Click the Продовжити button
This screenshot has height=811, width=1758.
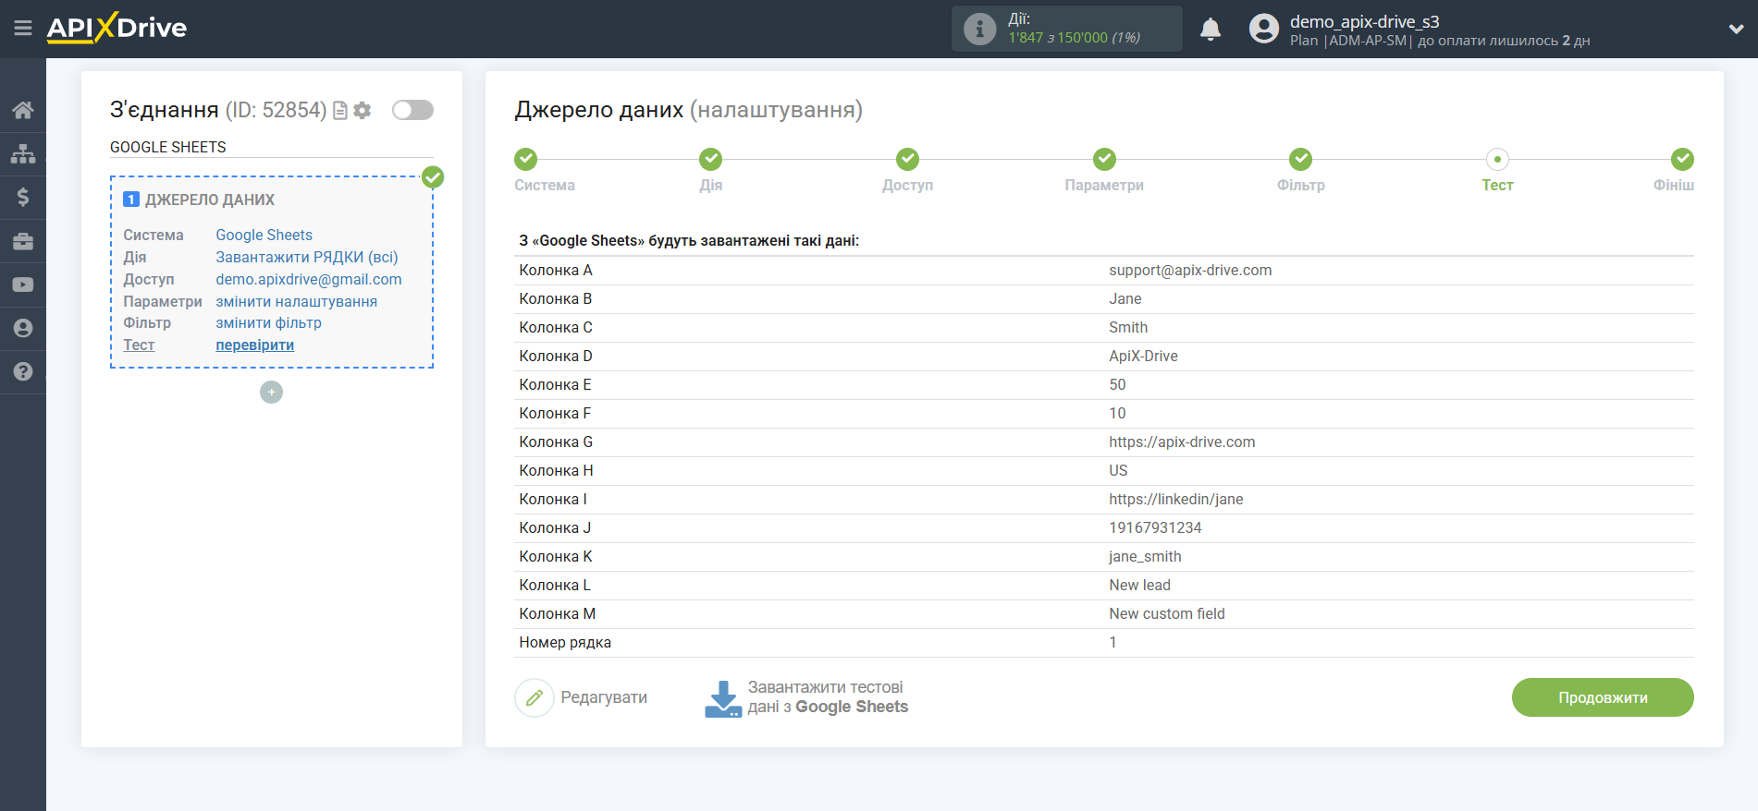1603,697
